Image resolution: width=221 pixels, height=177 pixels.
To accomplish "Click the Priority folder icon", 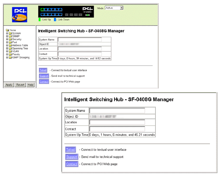I will 10,54.
